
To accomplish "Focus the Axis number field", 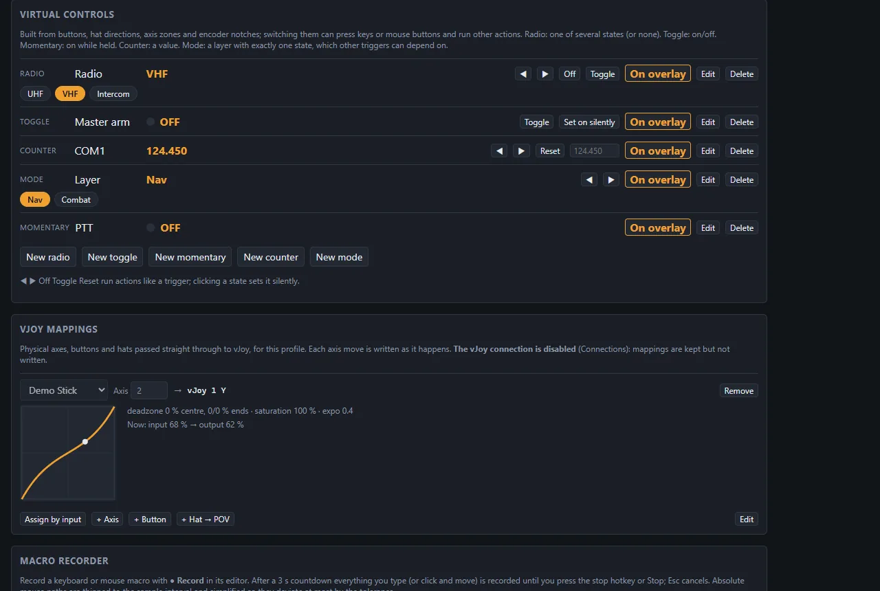I will click(149, 390).
